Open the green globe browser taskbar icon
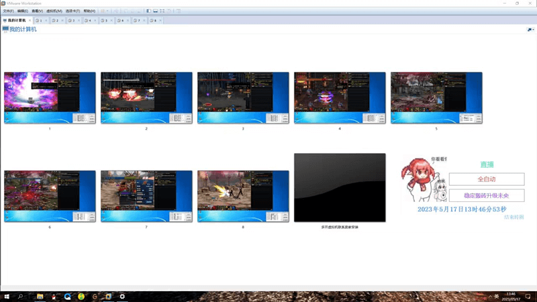This screenshot has width=537, height=302. pyautogui.click(x=81, y=297)
